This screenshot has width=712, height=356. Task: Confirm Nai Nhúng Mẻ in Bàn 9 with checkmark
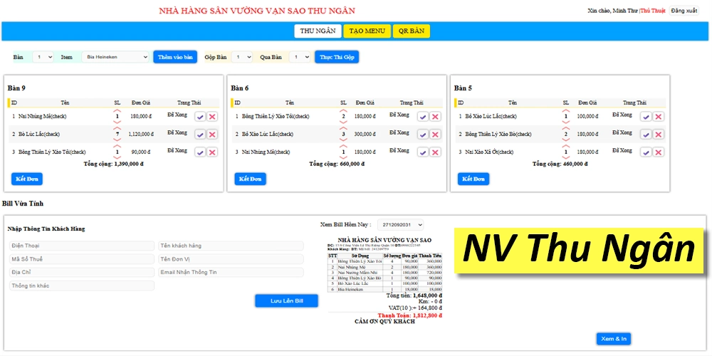pyautogui.click(x=200, y=117)
